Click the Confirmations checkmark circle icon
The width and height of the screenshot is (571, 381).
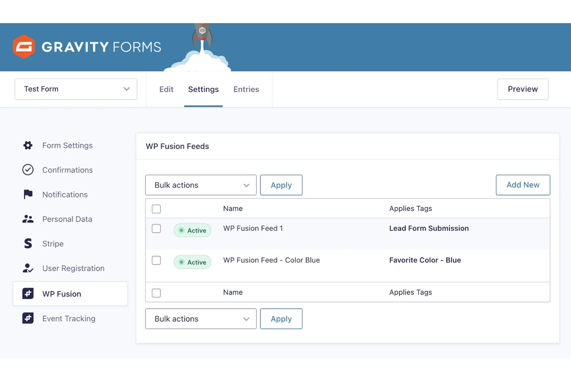coord(28,170)
